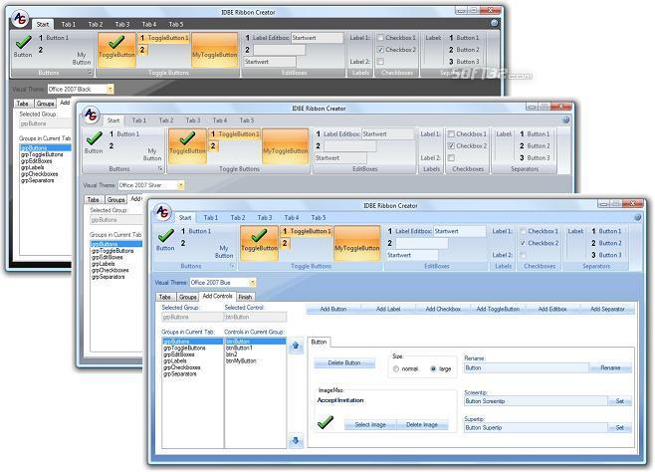Image resolution: width=655 pixels, height=472 pixels.
Task: Move control up with the up arrow button
Action: pos(296,346)
